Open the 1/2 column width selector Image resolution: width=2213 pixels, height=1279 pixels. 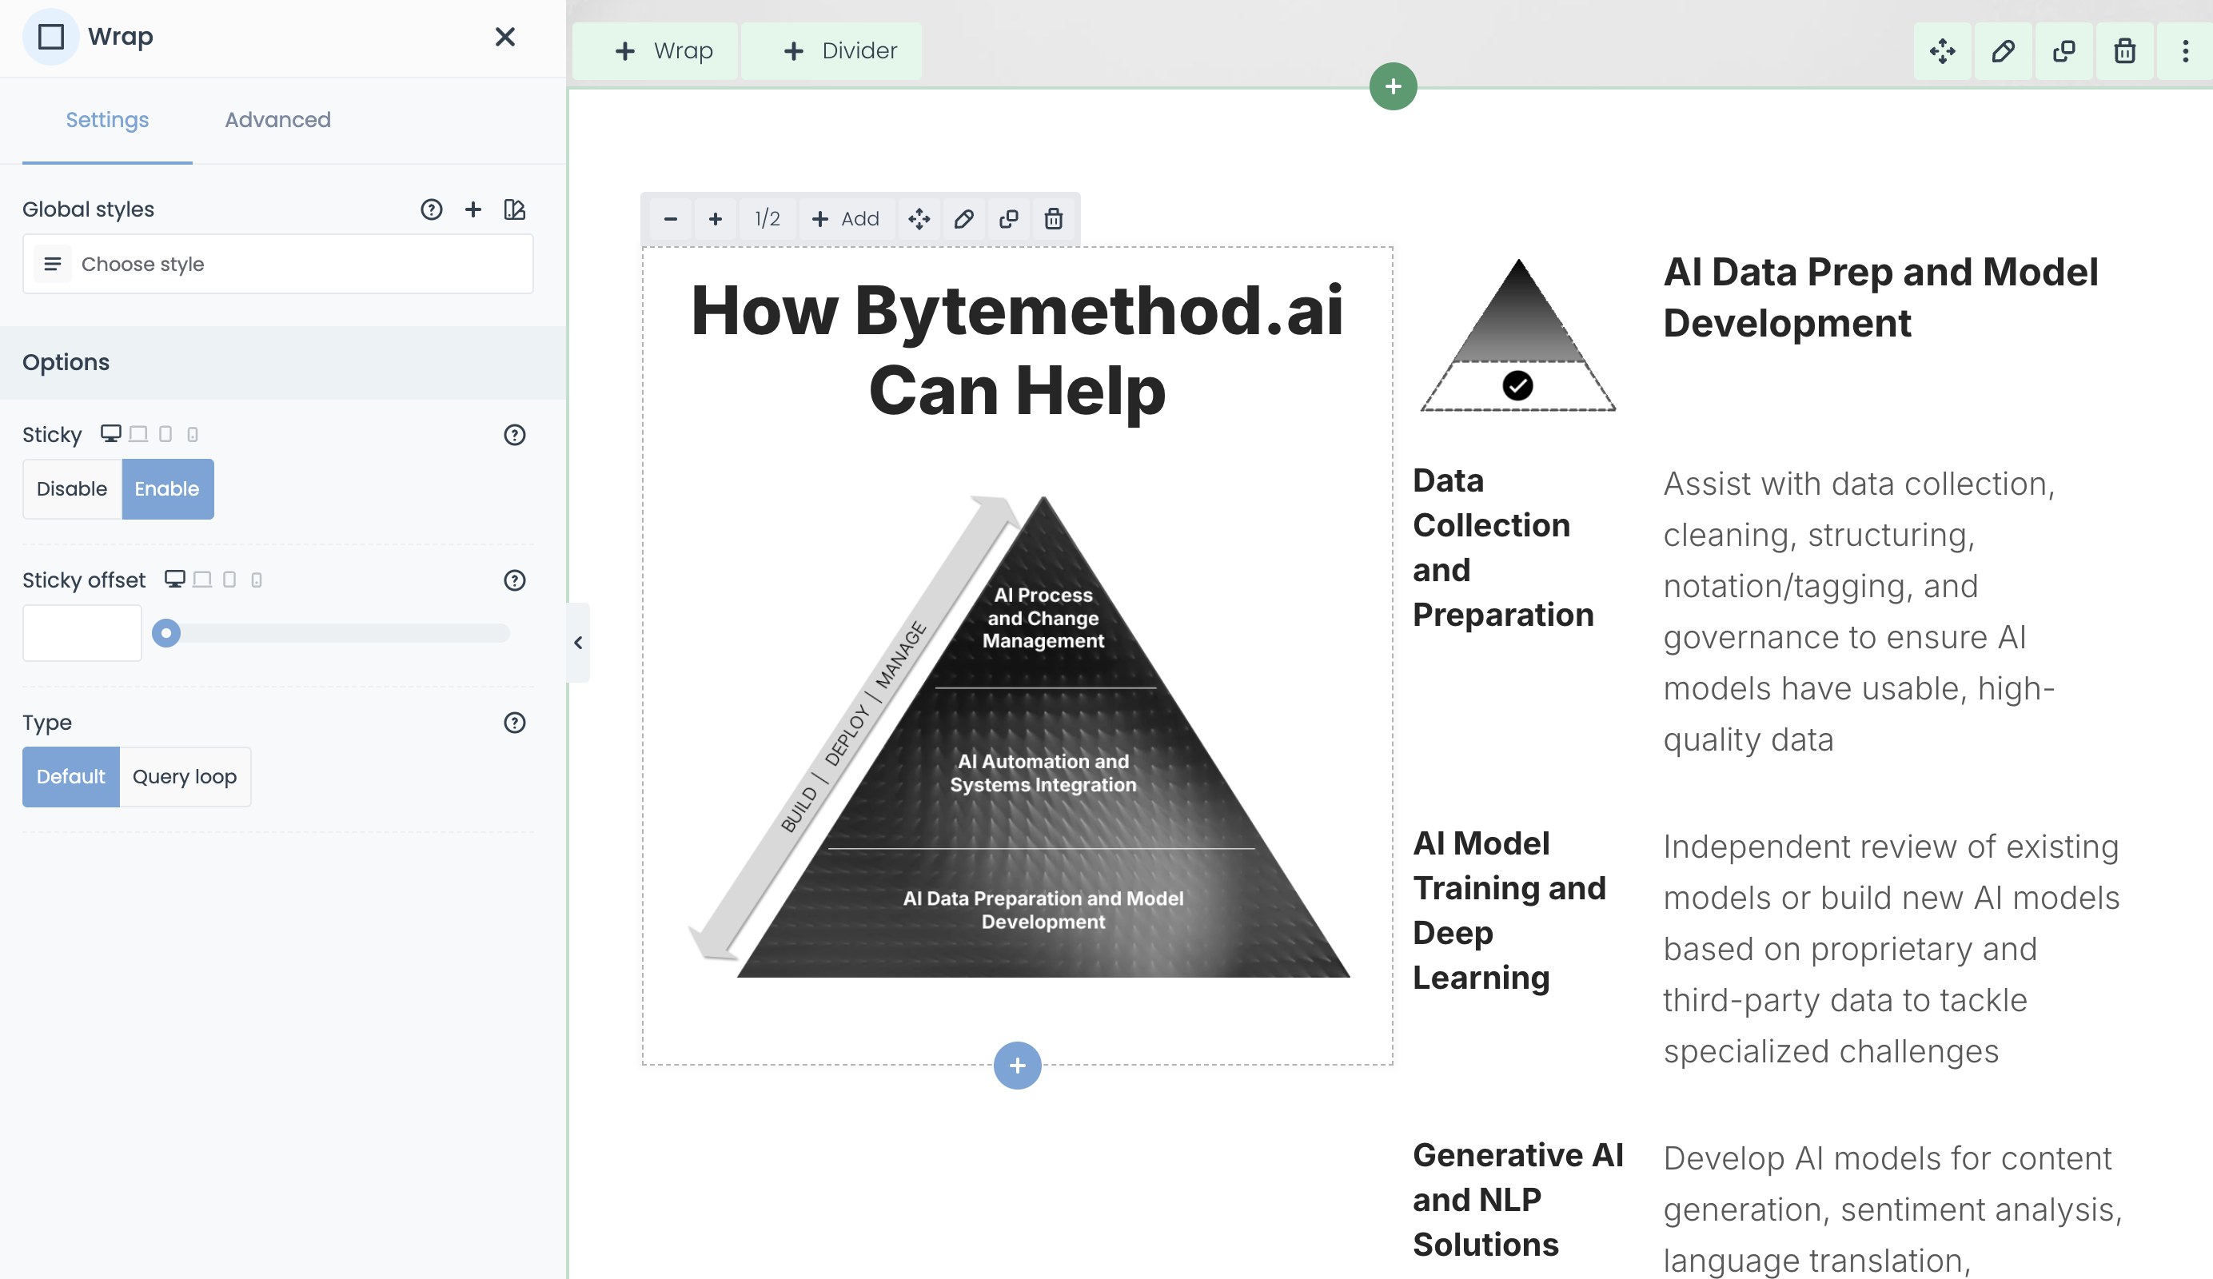767,218
